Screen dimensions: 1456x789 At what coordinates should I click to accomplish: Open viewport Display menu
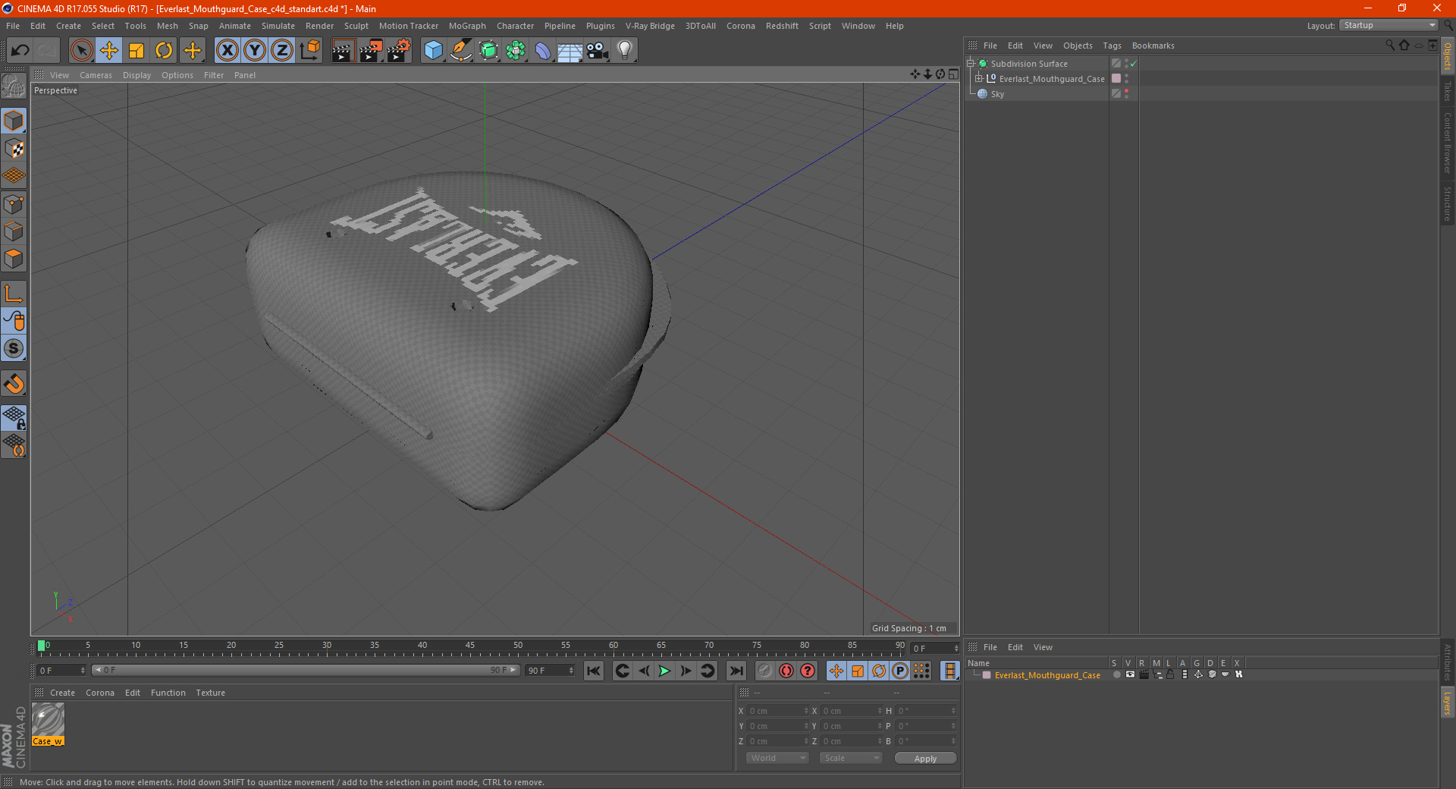click(x=136, y=75)
